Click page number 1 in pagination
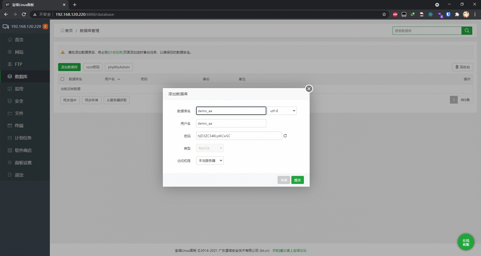Viewport: 481px width, 256px height. coord(454,100)
